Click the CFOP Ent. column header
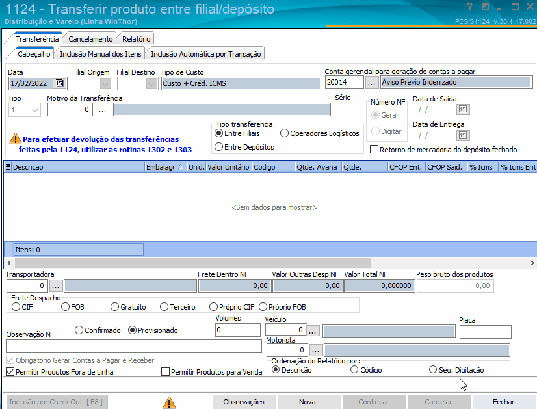 (x=406, y=167)
